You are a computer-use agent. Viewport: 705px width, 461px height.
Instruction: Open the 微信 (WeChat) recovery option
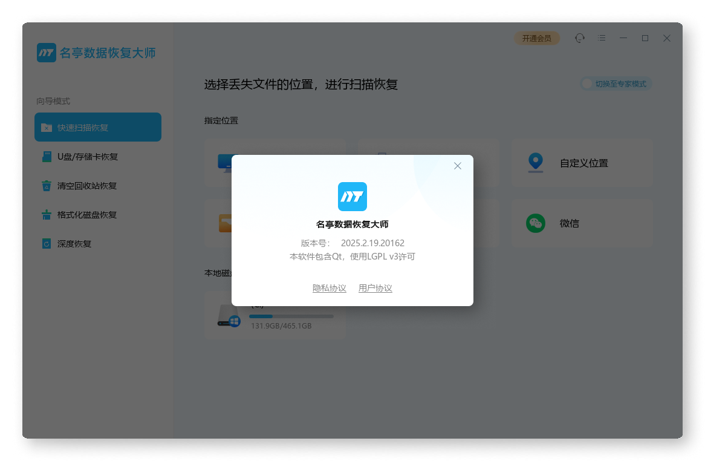click(x=582, y=223)
